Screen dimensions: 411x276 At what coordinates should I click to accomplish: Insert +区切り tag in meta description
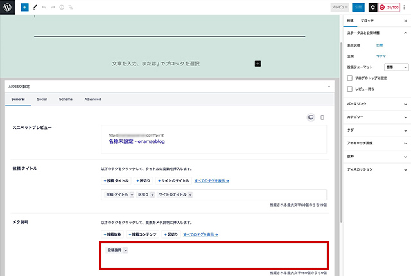pos(171,234)
